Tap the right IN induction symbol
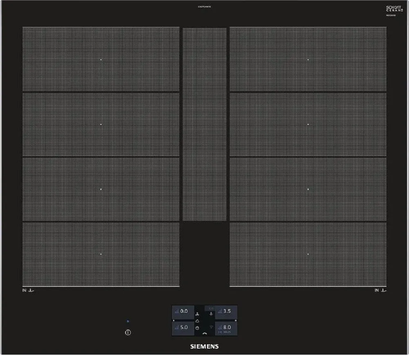This screenshot has width=409, height=355. point(381,290)
